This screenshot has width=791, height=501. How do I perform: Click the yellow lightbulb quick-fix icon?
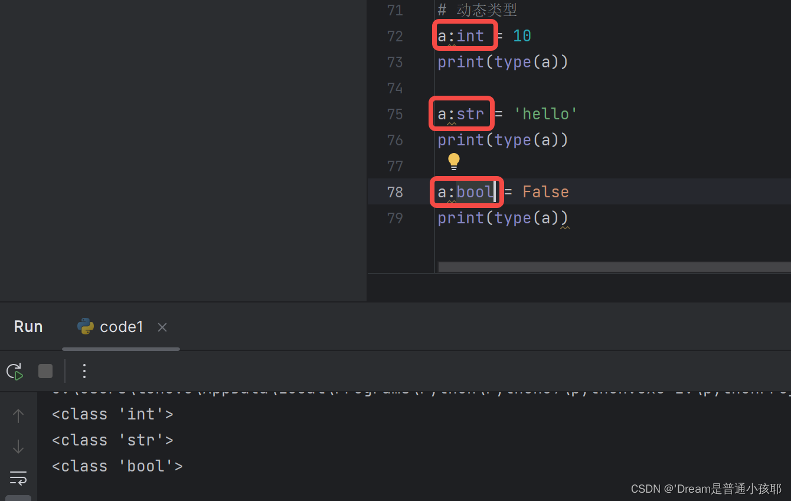[x=453, y=161]
